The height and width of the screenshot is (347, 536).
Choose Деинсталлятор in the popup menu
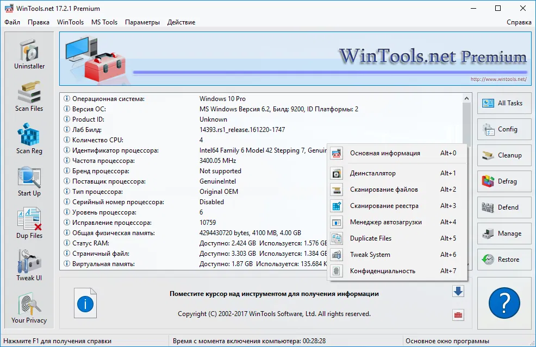click(x=397, y=173)
